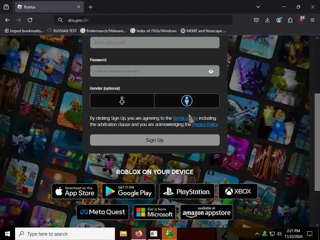Image resolution: width=320 pixels, height=240 pixels.
Task: Select the female gender option
Action: point(122,101)
